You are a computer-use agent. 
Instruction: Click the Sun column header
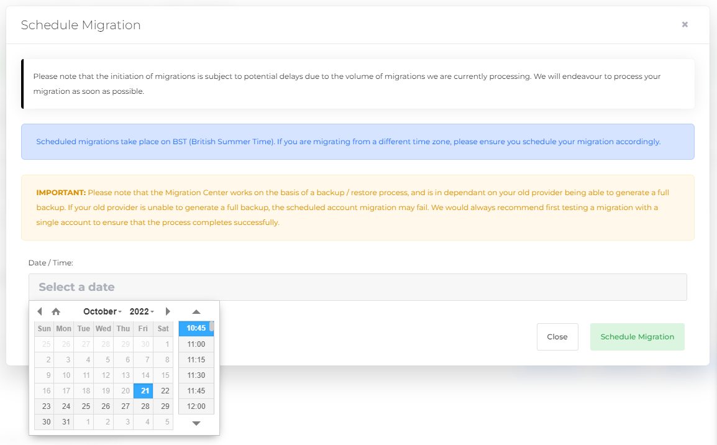(44, 328)
